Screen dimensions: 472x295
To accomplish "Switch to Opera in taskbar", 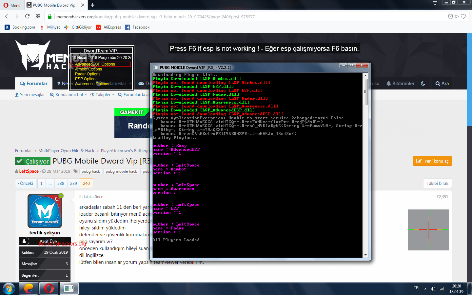I will [x=49, y=288].
